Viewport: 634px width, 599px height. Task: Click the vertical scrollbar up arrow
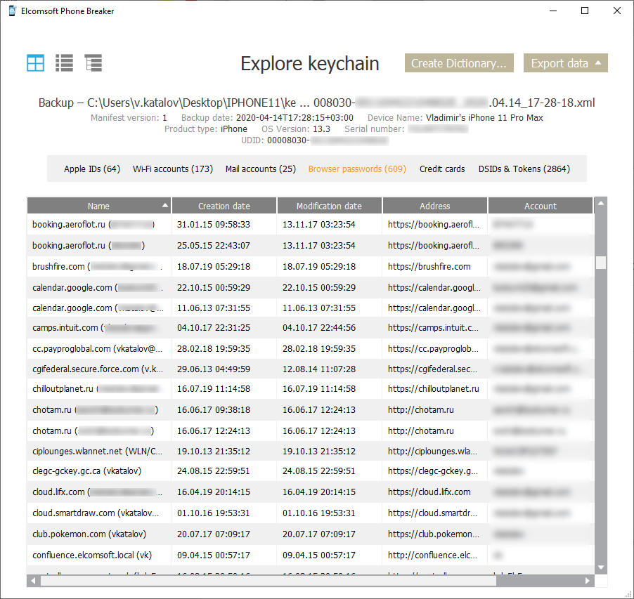point(601,204)
